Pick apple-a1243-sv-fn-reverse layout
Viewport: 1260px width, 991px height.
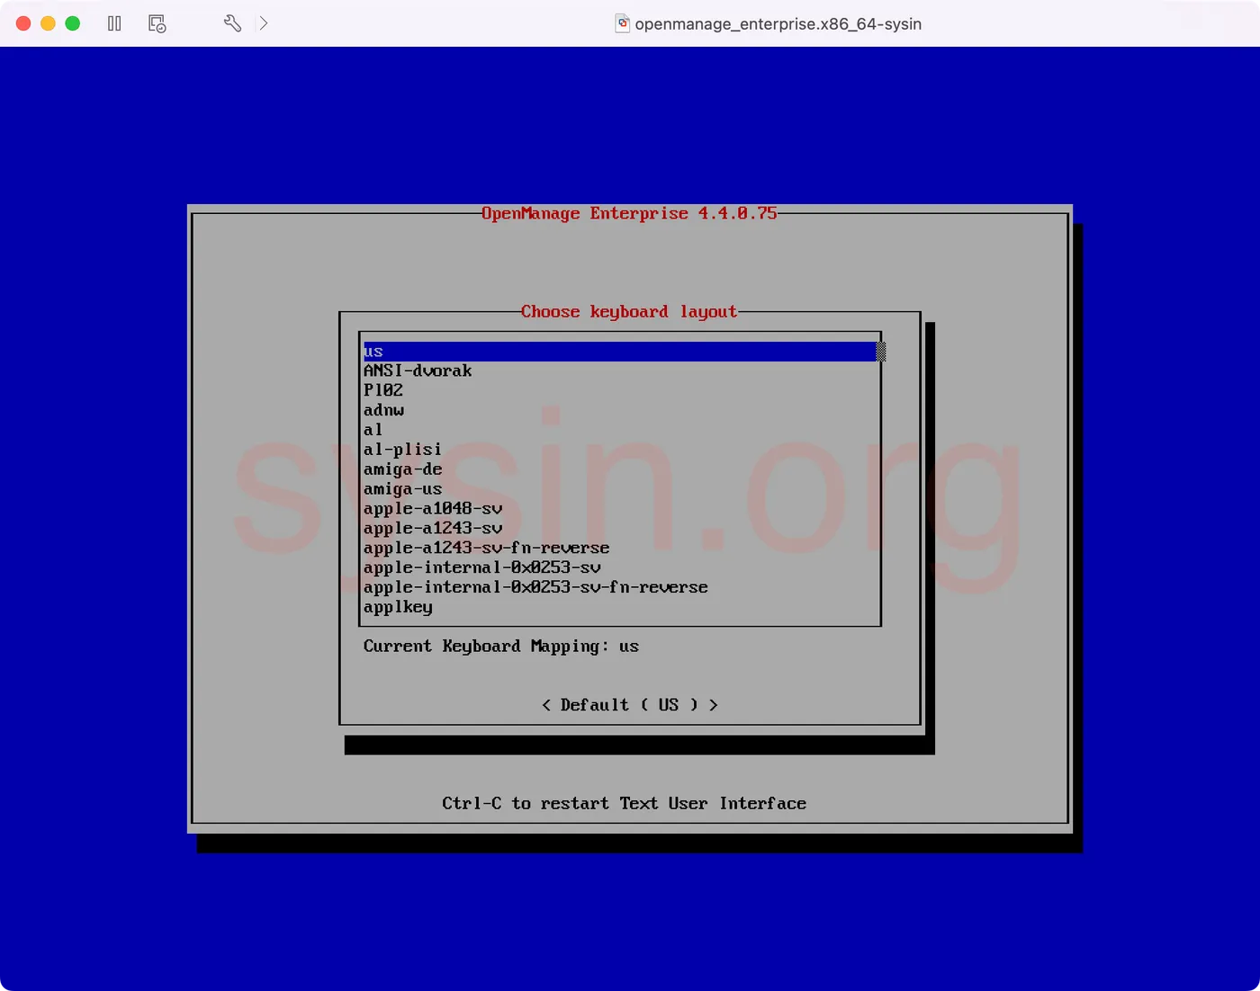(619, 549)
